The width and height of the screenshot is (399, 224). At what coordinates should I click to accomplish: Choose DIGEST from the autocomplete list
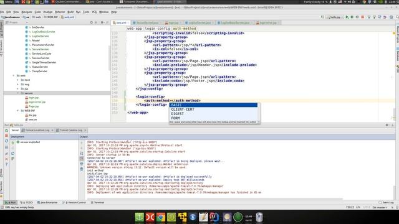tap(213, 114)
